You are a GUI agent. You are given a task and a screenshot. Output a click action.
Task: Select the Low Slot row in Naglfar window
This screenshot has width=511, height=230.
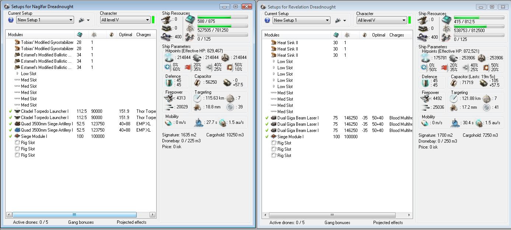pyautogui.click(x=81, y=74)
